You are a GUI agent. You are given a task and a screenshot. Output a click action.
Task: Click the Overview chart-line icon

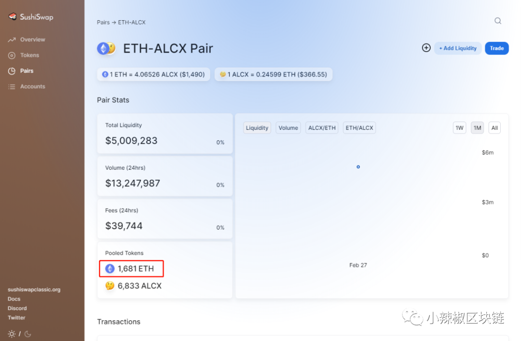pos(12,40)
